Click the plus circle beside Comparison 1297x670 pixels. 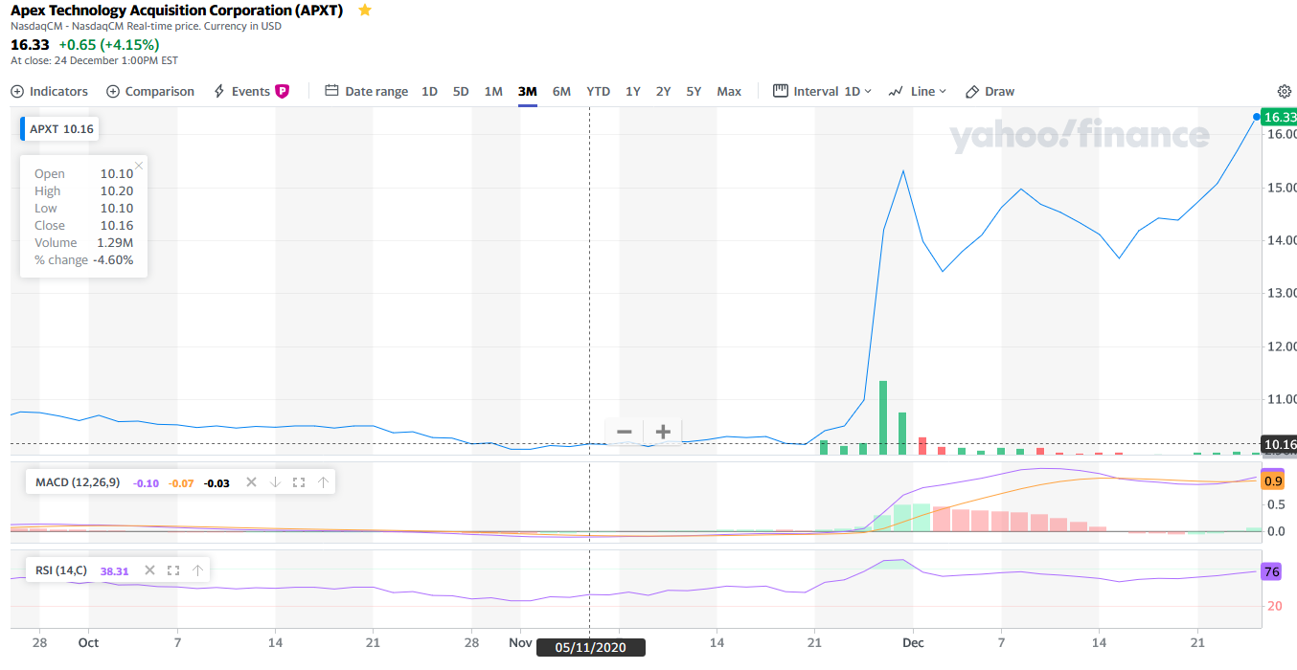click(x=112, y=92)
